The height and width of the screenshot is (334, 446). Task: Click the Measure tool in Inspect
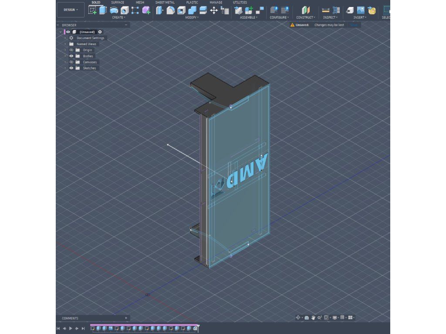click(325, 10)
